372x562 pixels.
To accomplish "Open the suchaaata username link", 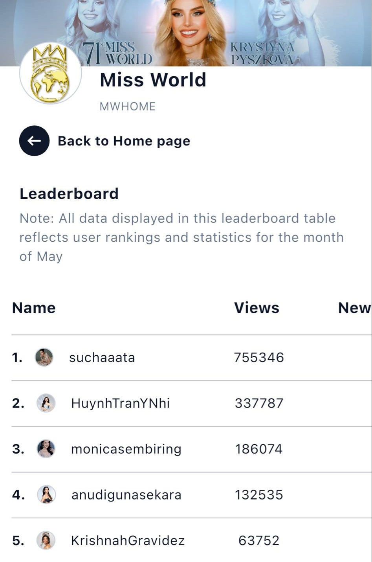I will point(102,357).
